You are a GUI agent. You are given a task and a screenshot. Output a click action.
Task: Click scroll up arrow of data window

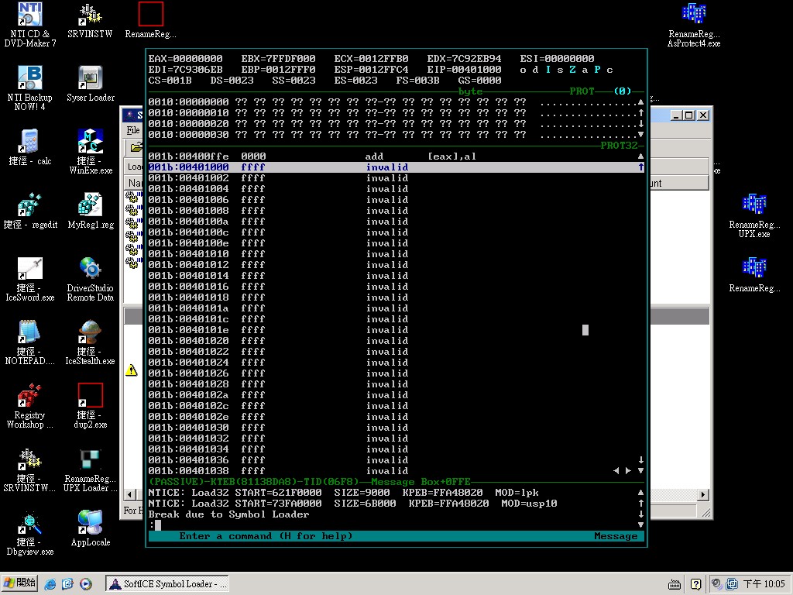[640, 102]
